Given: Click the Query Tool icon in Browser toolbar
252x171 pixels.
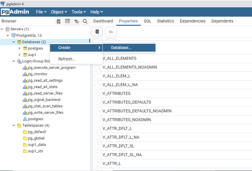Looking at the screenshot, I should (x=59, y=21).
